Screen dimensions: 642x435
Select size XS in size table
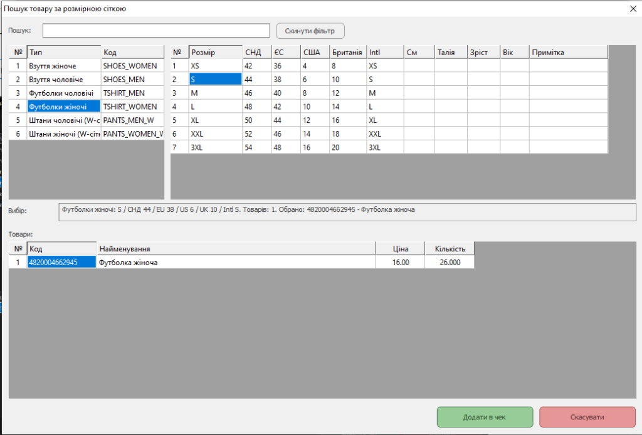pyautogui.click(x=215, y=66)
